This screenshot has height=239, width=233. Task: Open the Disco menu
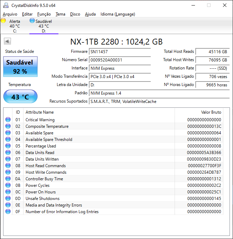[75, 14]
